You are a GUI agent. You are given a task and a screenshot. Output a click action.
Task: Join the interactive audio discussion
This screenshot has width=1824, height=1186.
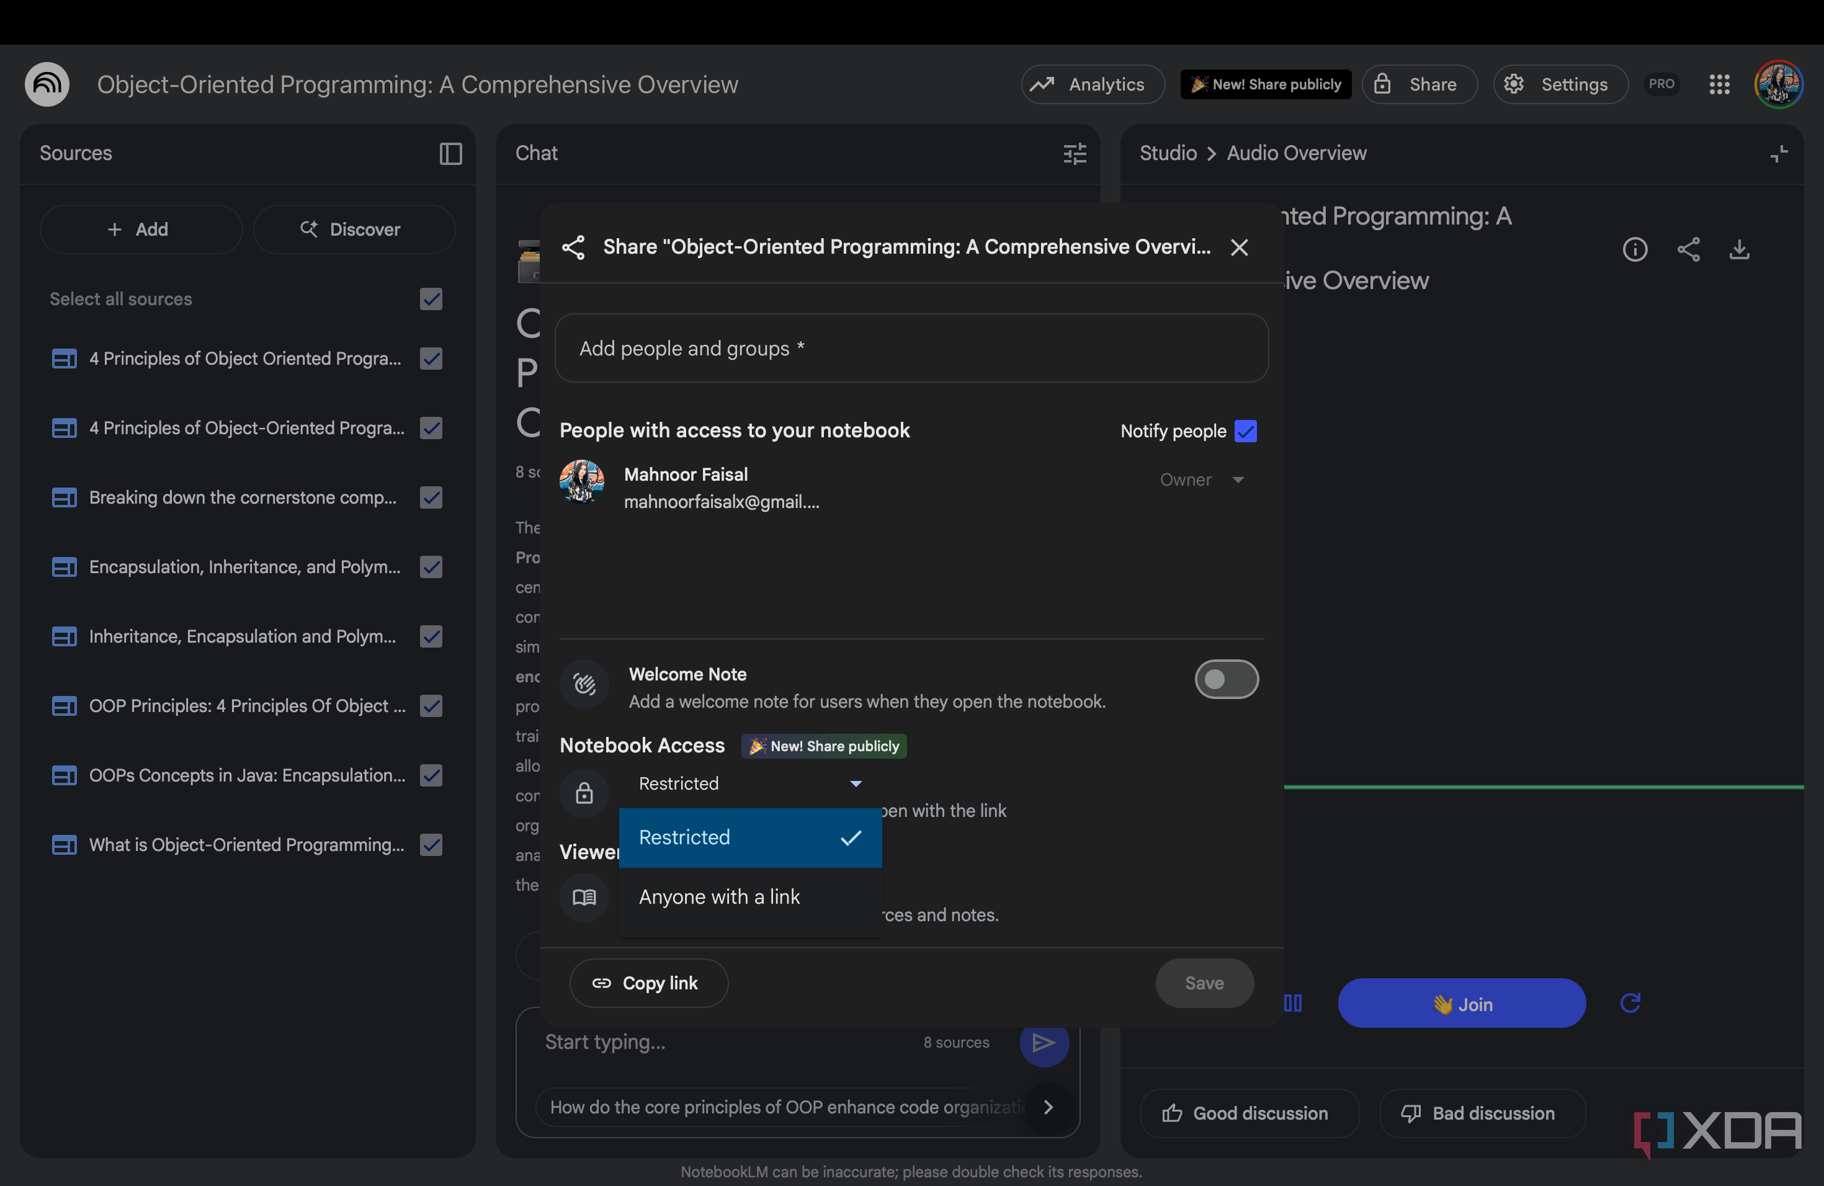point(1462,1003)
